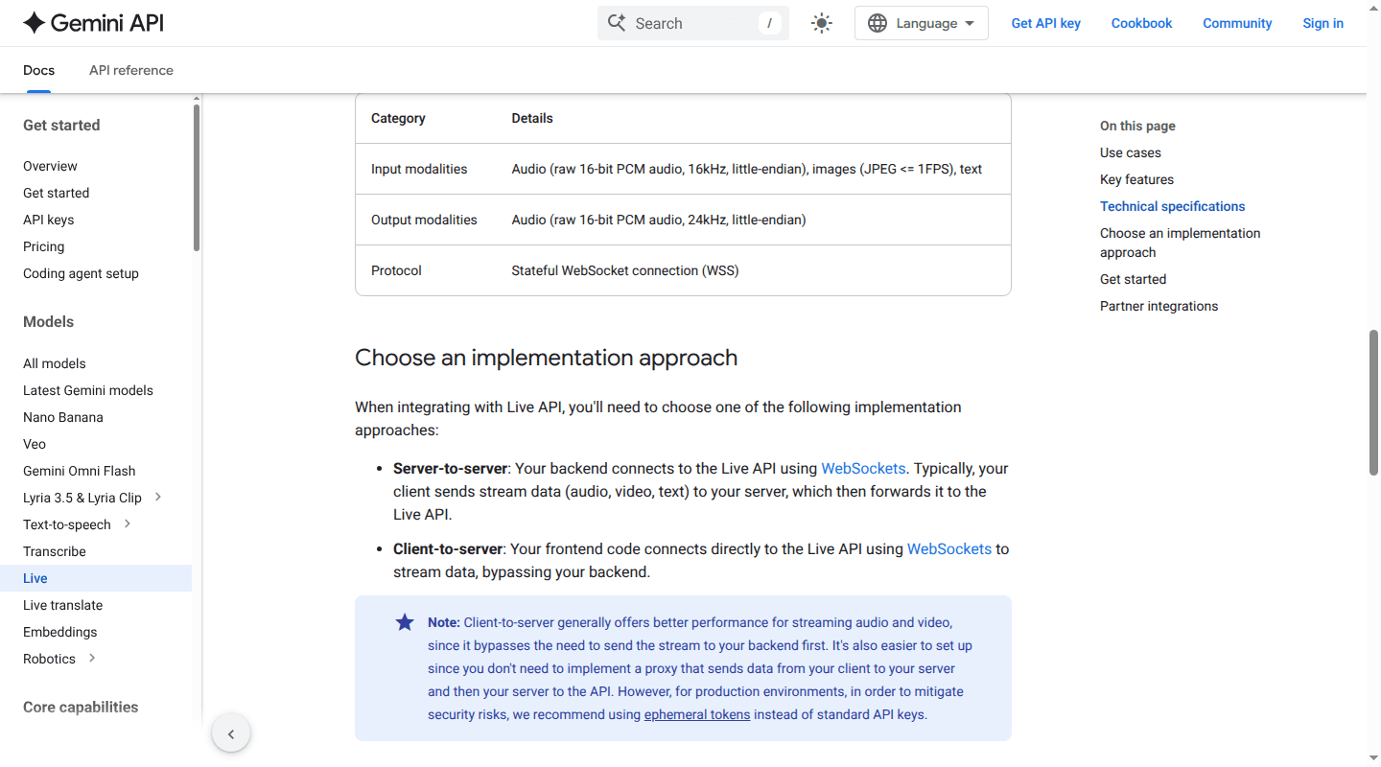Open API keys sidebar page
The width and height of the screenshot is (1381, 767).
click(48, 220)
